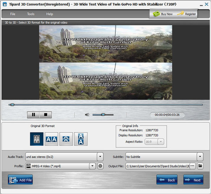The image size is (211, 194).
Task: Click Register with key icon
Action: pos(186,14)
